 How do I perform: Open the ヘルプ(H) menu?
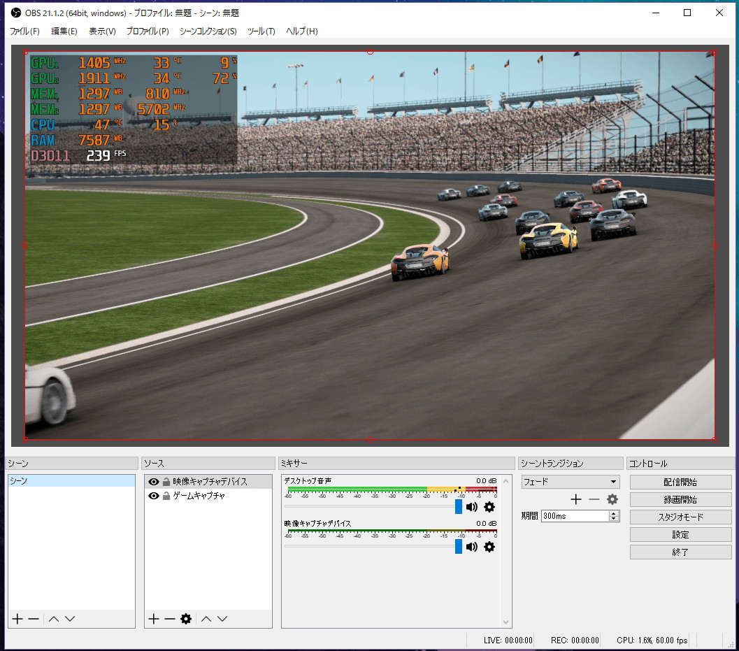pos(302,31)
